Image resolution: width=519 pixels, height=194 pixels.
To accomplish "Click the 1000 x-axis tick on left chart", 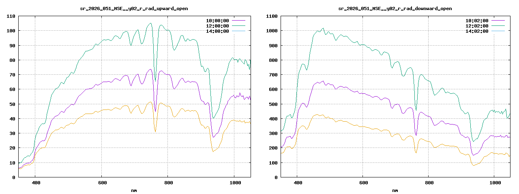I will coord(234,183).
